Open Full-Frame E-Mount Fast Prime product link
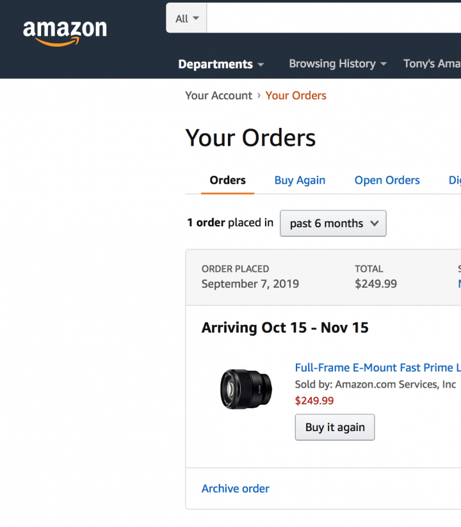 pyautogui.click(x=377, y=368)
